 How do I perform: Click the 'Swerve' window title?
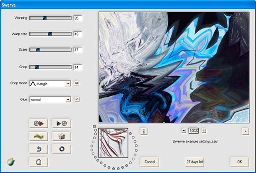[9, 5]
